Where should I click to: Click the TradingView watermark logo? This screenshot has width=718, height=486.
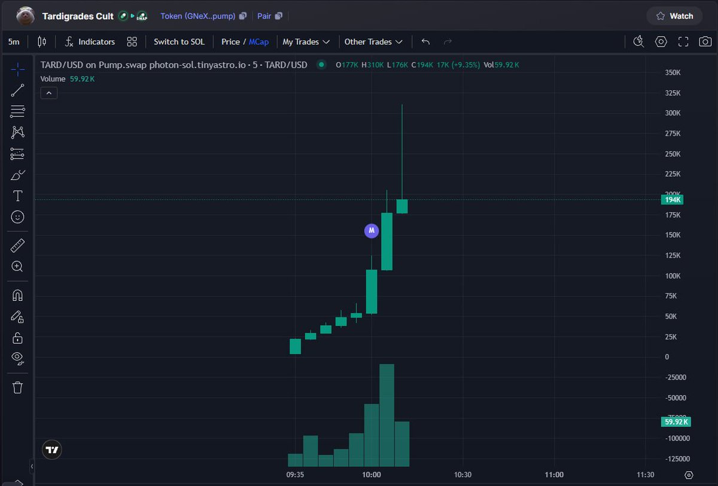tap(51, 450)
